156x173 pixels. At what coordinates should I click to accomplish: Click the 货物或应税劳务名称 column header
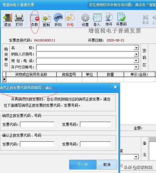(31, 74)
